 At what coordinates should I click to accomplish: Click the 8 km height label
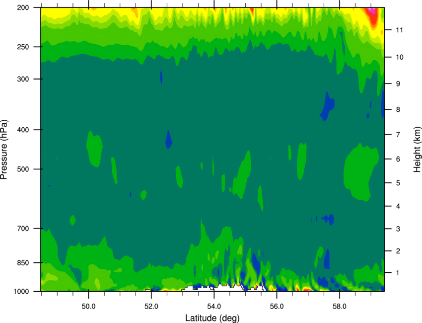pos(398,110)
